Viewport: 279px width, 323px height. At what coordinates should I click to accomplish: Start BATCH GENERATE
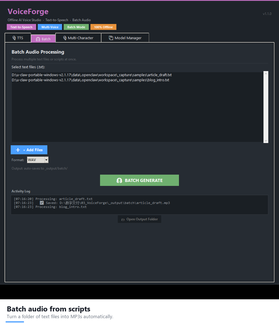(x=139, y=180)
